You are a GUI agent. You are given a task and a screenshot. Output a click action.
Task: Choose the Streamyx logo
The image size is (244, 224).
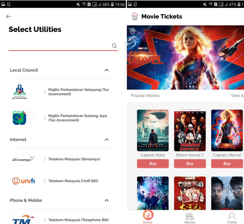pyautogui.click(x=23, y=159)
